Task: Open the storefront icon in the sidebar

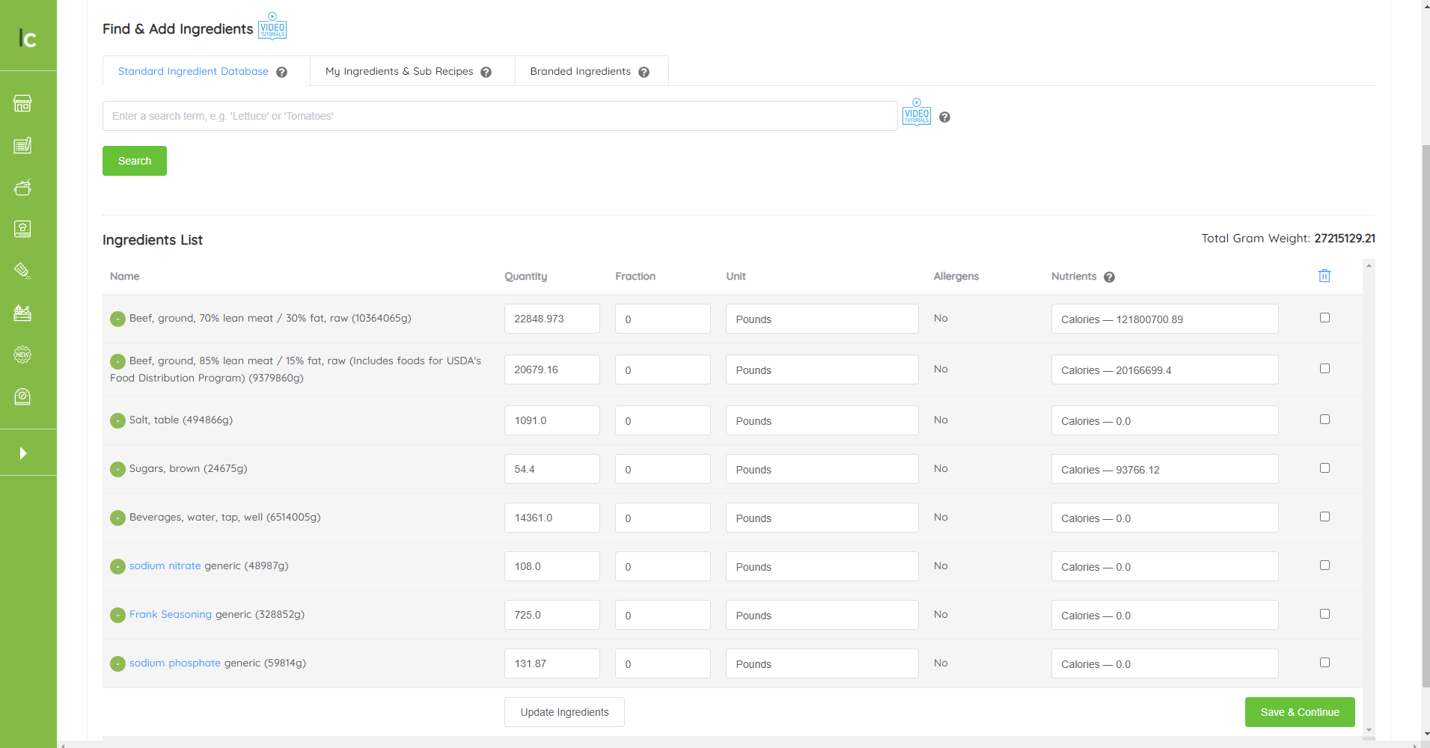Action: [22, 103]
